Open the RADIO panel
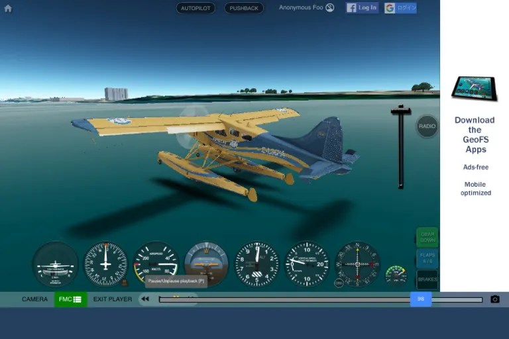 click(427, 126)
